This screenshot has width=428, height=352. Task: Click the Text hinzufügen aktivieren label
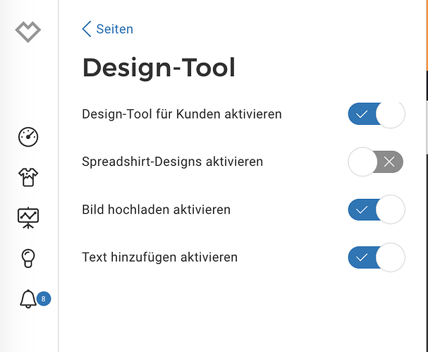pos(160,257)
